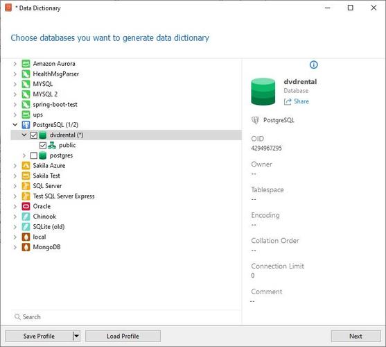Open the Save Profile dropdown arrow
386x347 pixels.
point(76,336)
